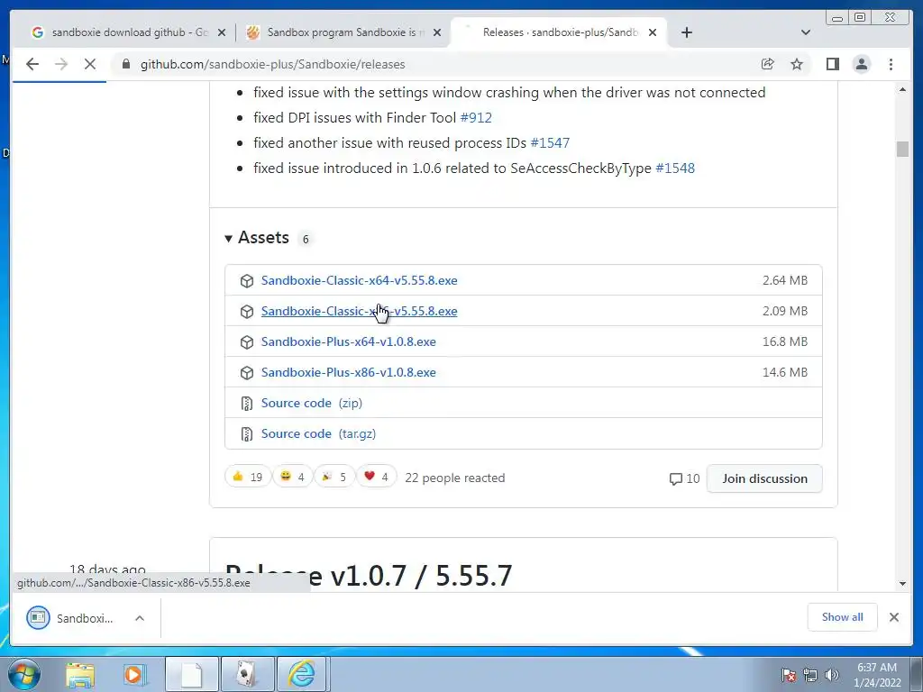The image size is (923, 692).
Task: Click file icon beside Source code (tar.gz)
Action: click(x=247, y=433)
